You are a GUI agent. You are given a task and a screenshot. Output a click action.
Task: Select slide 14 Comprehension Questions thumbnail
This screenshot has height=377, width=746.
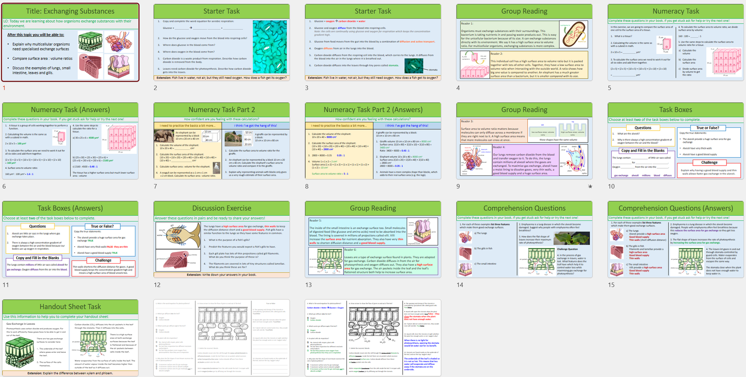point(524,239)
